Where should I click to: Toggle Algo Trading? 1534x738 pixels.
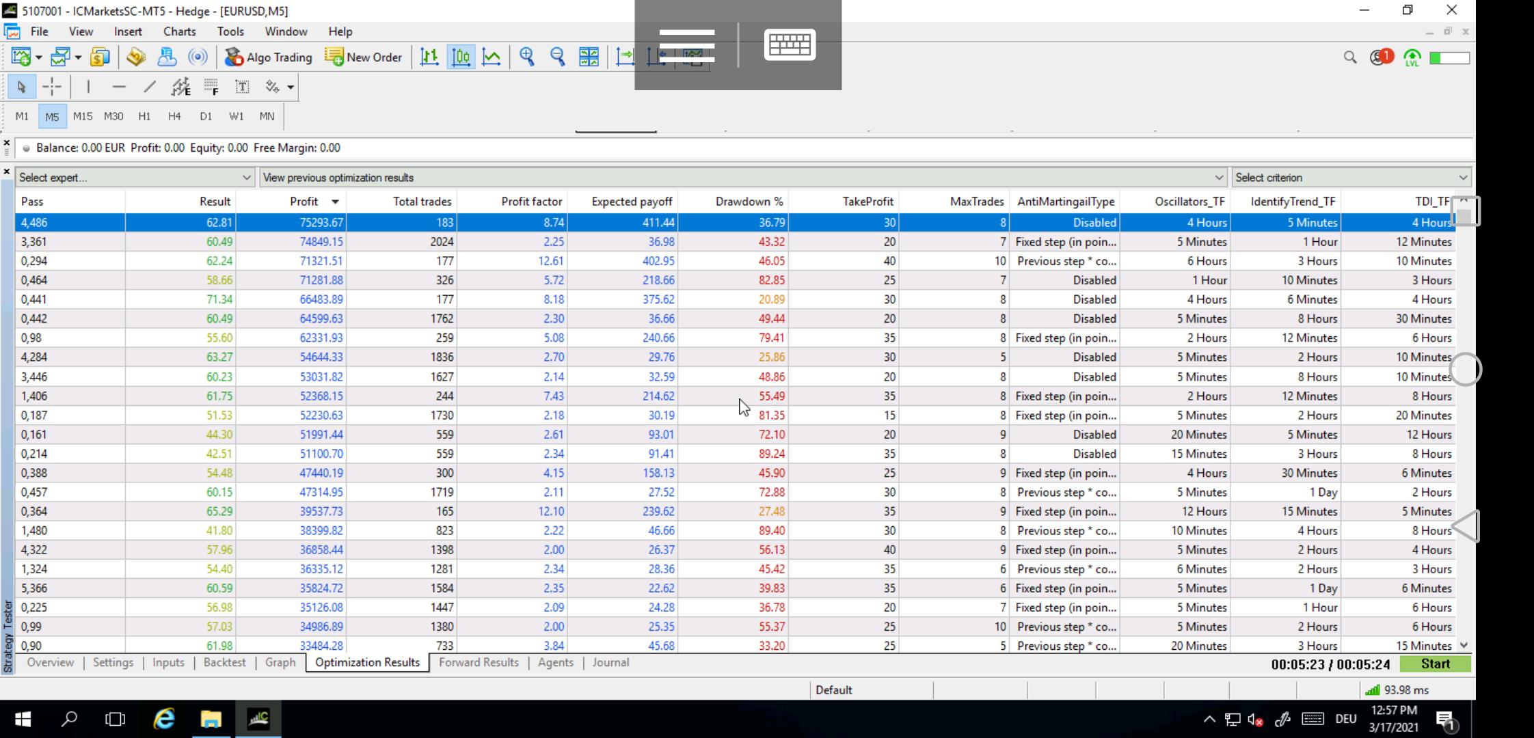pyautogui.click(x=268, y=57)
